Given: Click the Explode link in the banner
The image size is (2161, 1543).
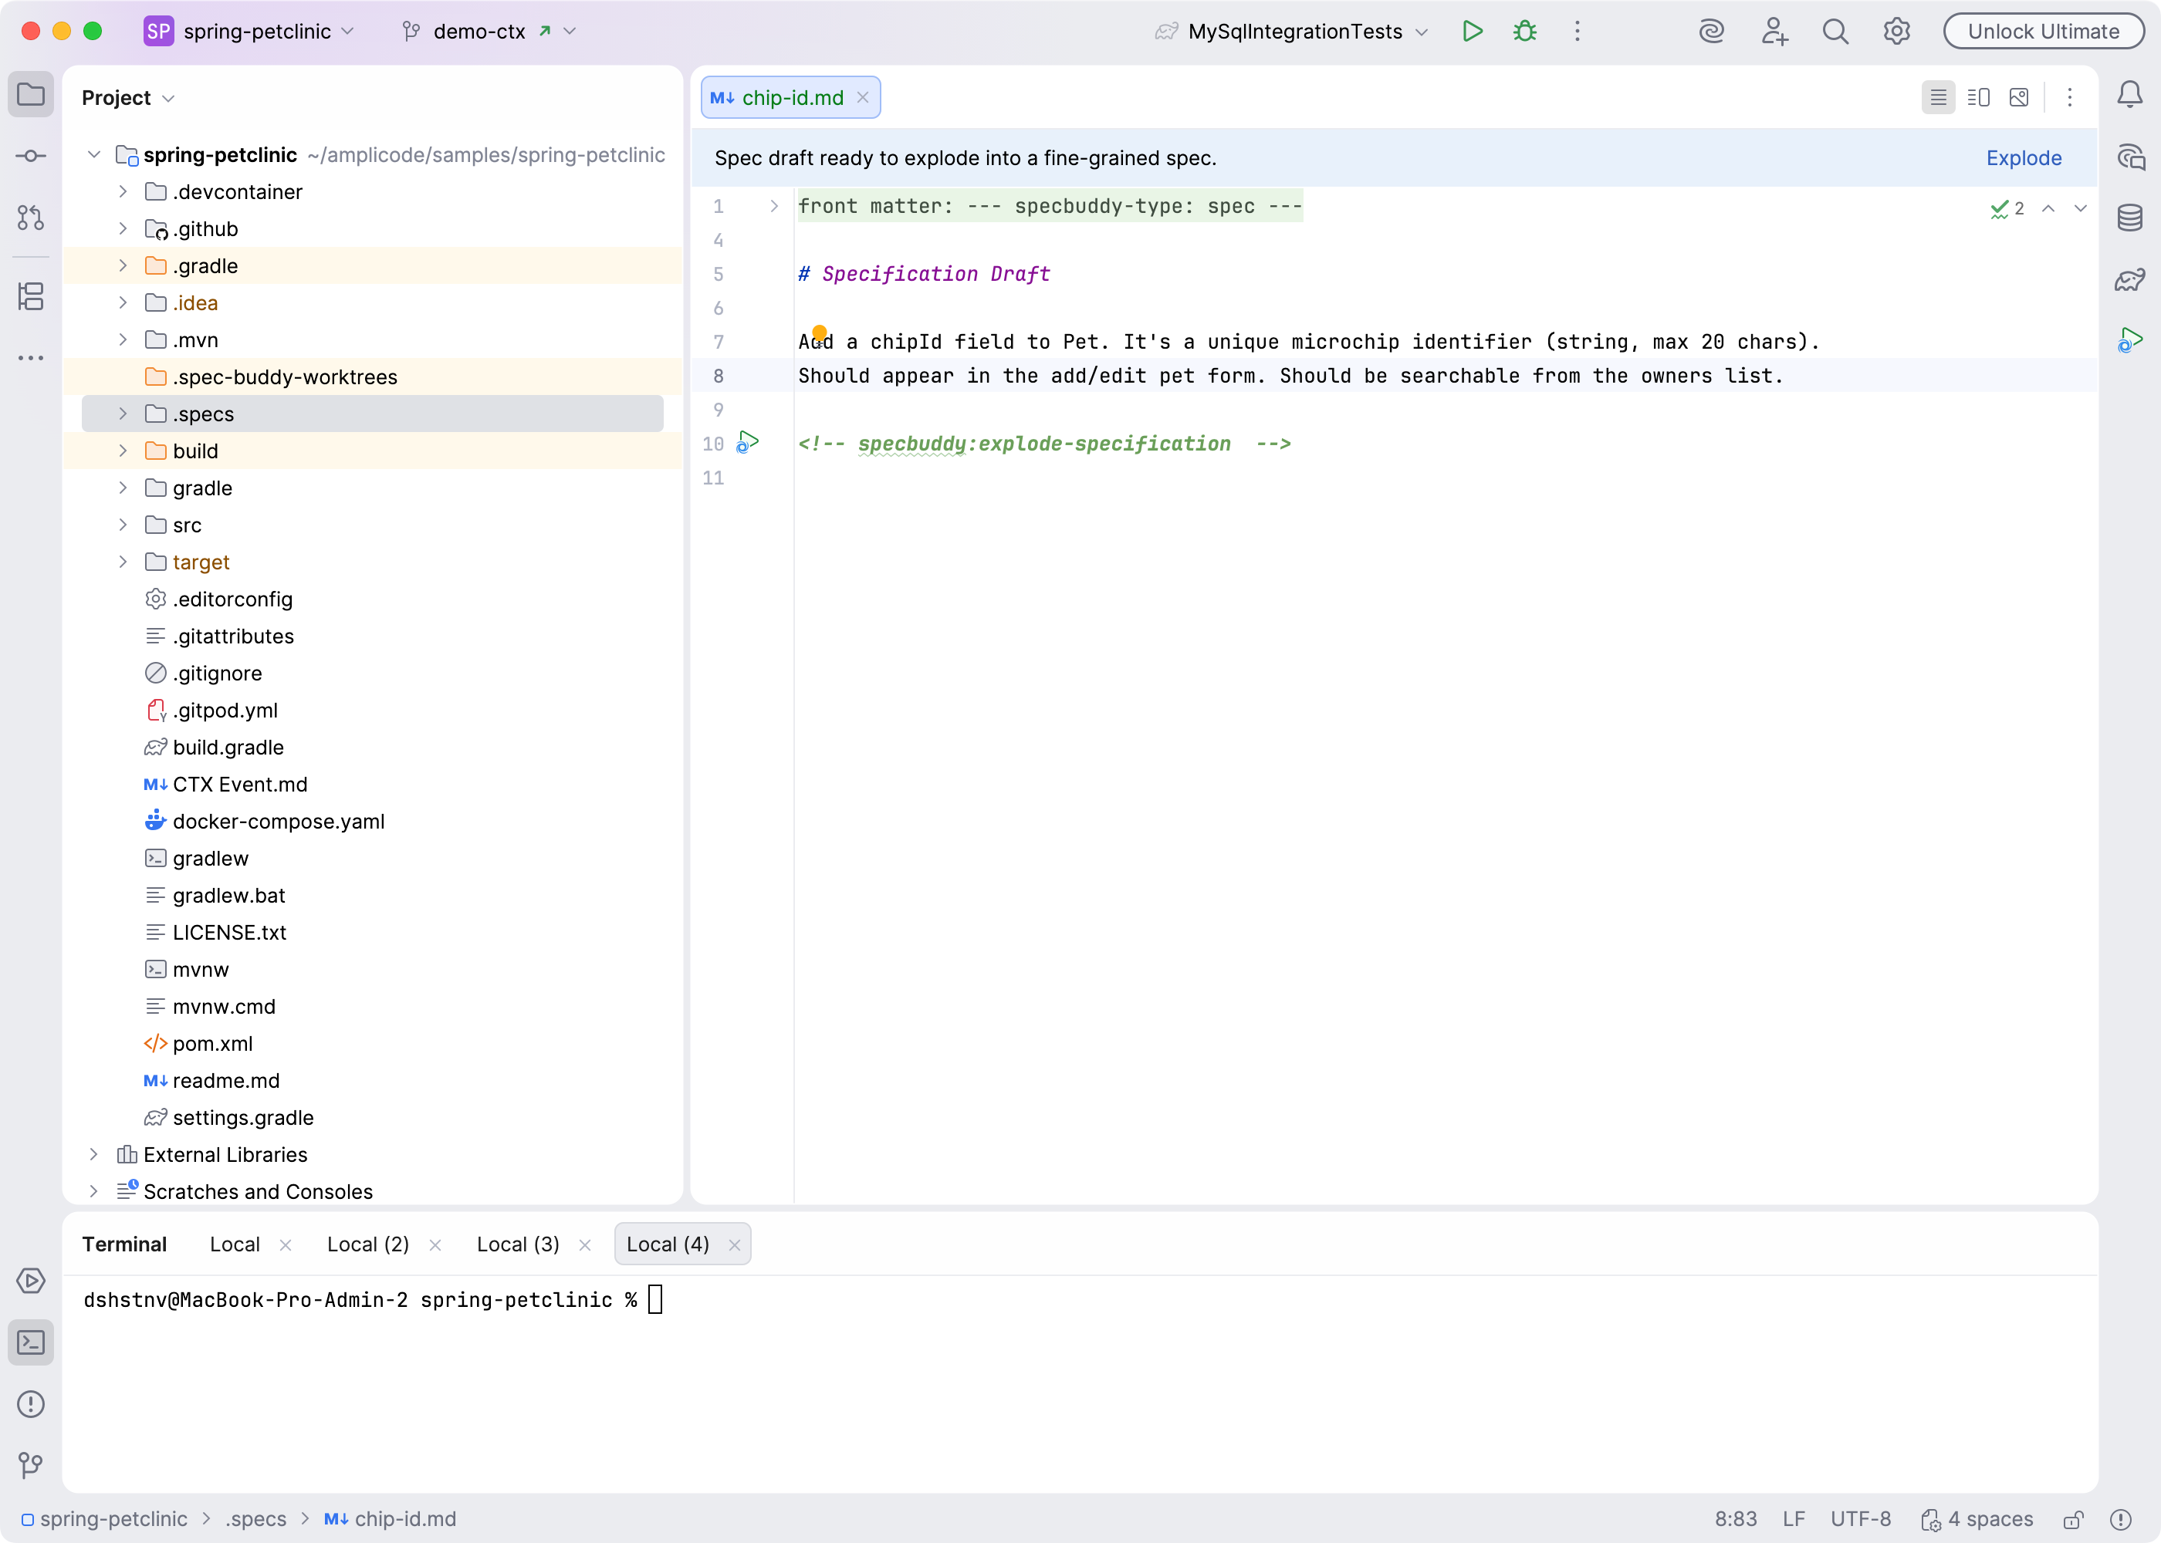Looking at the screenshot, I should [x=2023, y=157].
